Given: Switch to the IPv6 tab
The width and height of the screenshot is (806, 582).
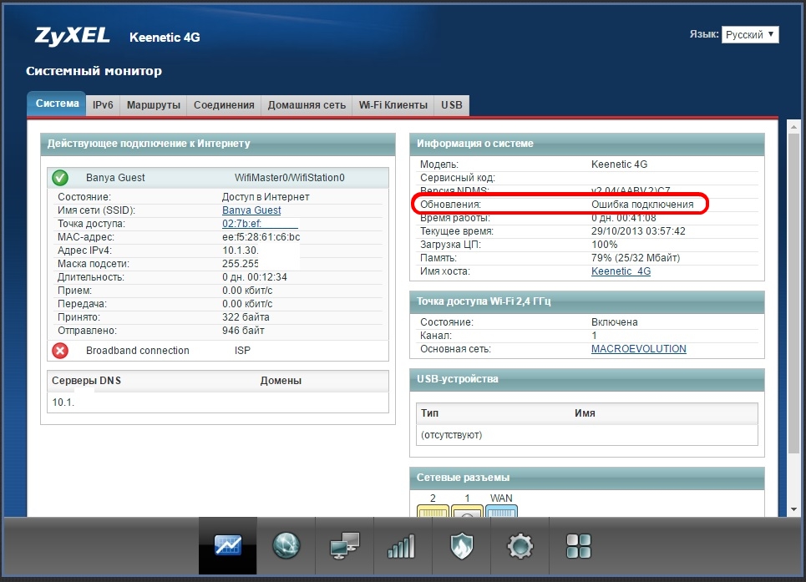Looking at the screenshot, I should 104,105.
